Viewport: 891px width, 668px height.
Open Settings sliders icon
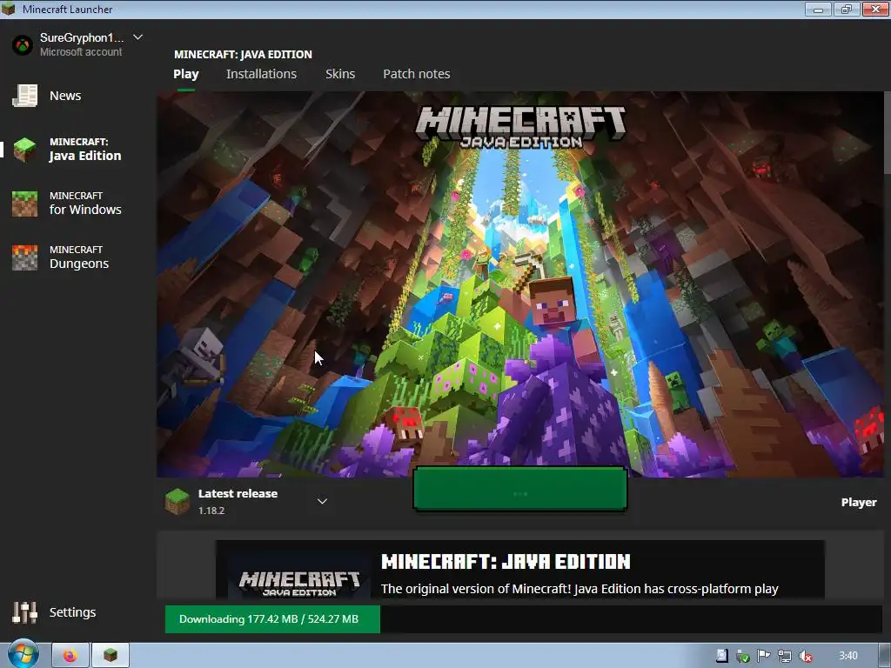25,612
